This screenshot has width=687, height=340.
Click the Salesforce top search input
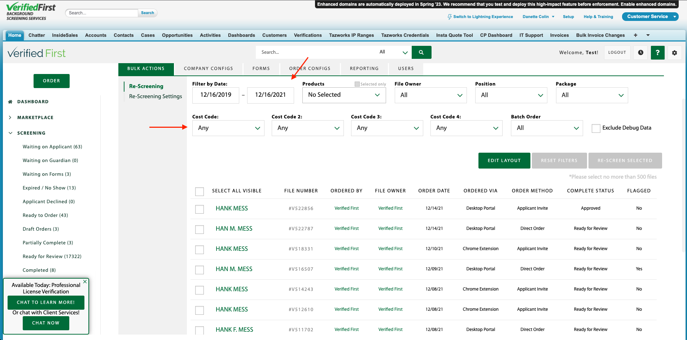click(x=102, y=13)
